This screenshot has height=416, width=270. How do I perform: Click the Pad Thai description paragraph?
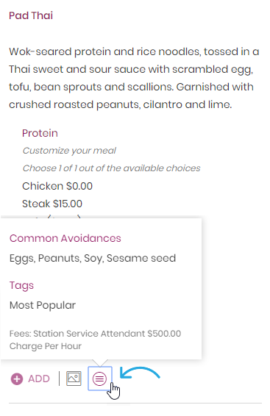(x=134, y=78)
